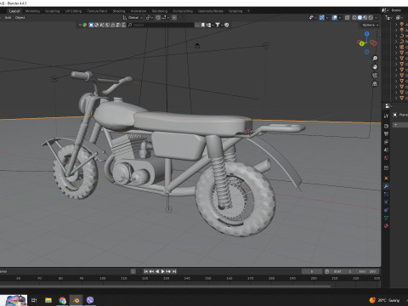Screen dimensions: 408x306
Task: Toggle the camera view icon
Action: pyautogui.click(x=375, y=76)
